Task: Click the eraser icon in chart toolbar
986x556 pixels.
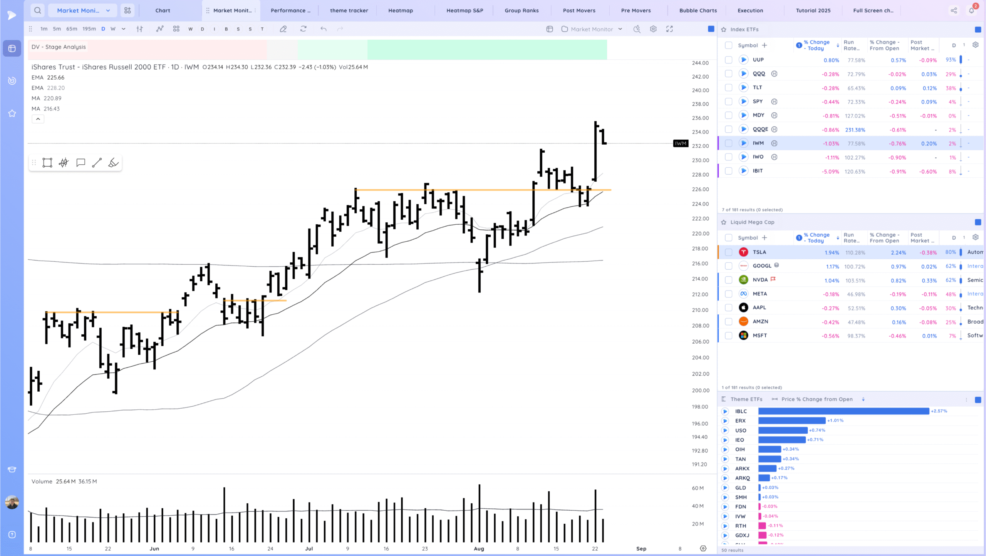Action: [283, 29]
